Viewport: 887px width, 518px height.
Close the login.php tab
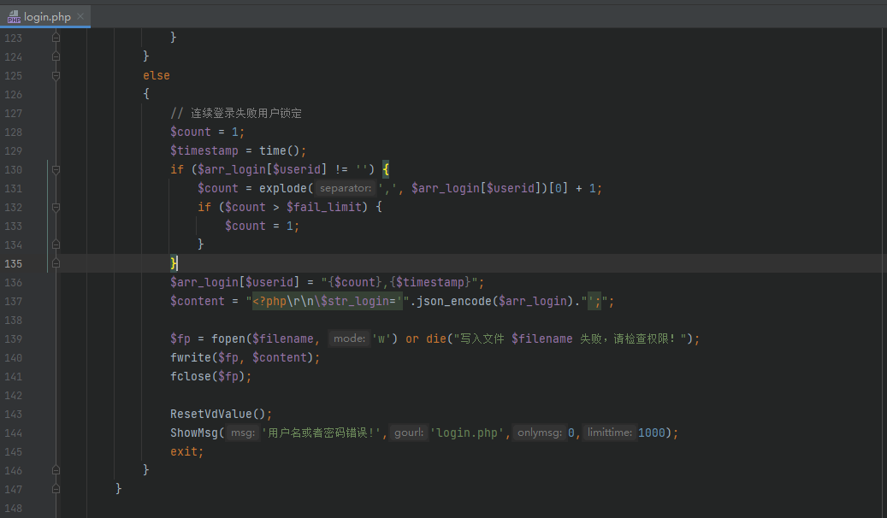tap(80, 15)
